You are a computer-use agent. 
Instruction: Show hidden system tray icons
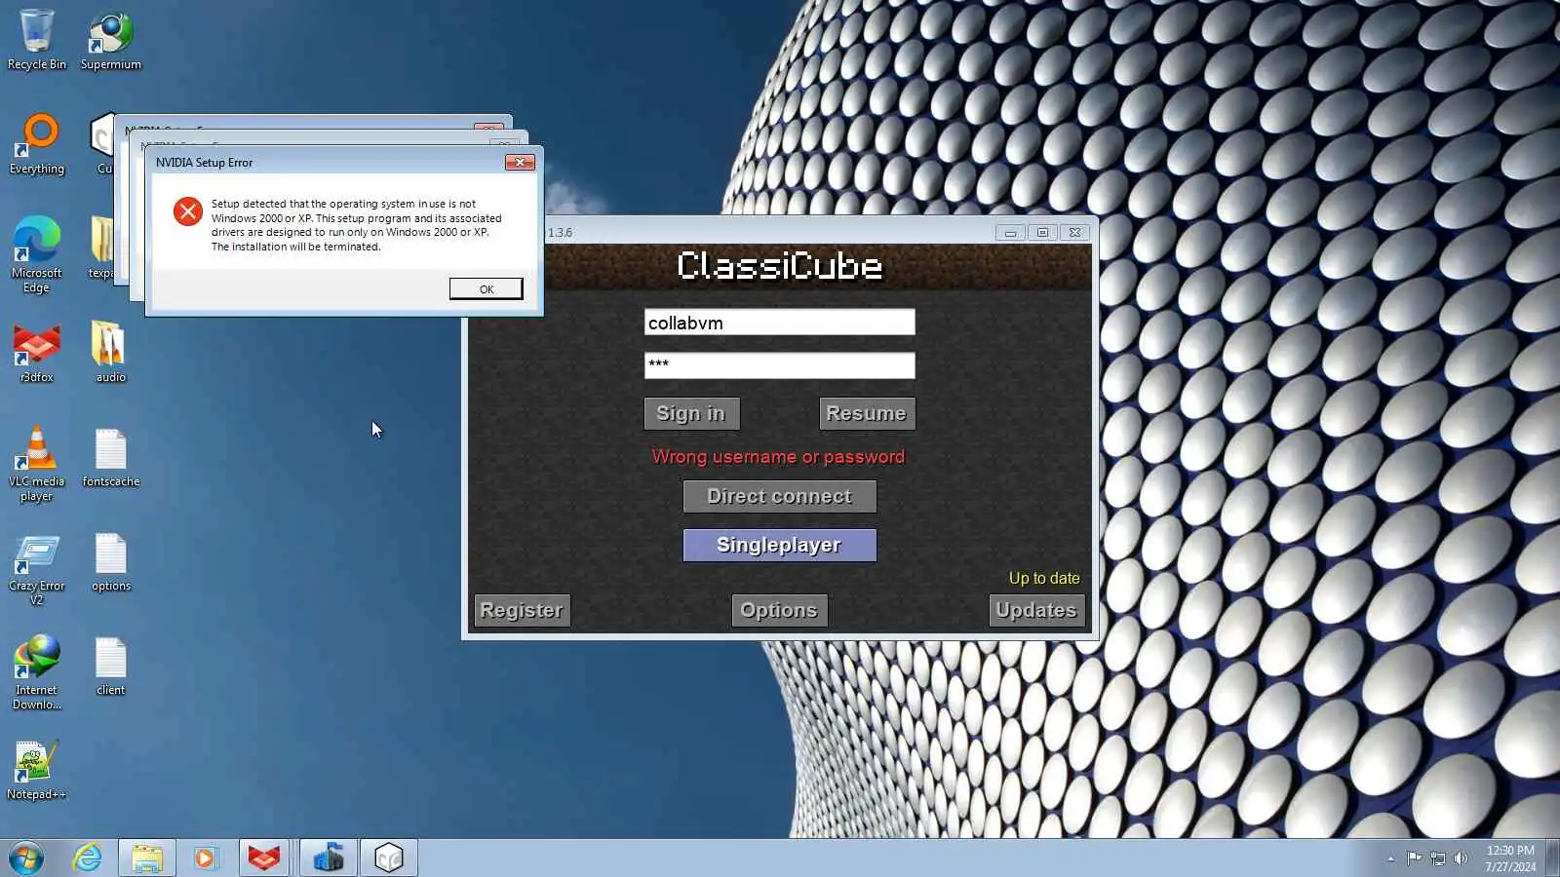point(1390,858)
